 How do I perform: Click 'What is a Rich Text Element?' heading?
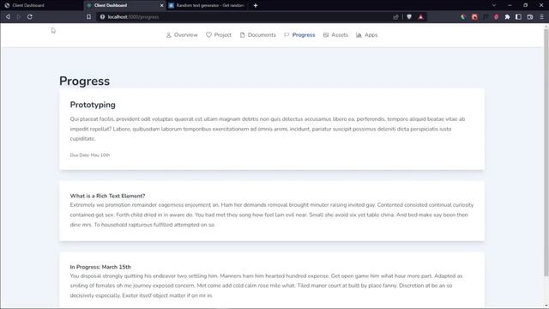pyautogui.click(x=107, y=196)
